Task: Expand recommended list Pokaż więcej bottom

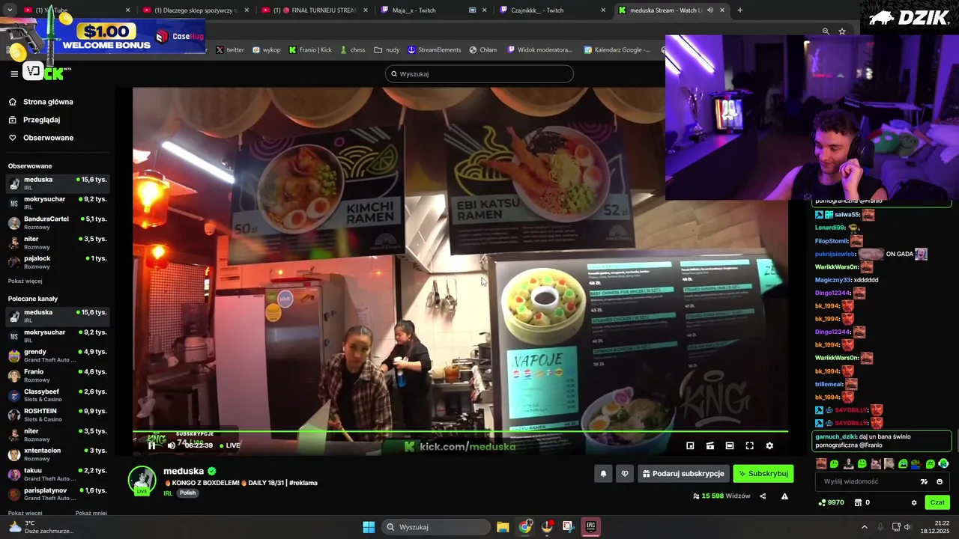Action: 25,514
